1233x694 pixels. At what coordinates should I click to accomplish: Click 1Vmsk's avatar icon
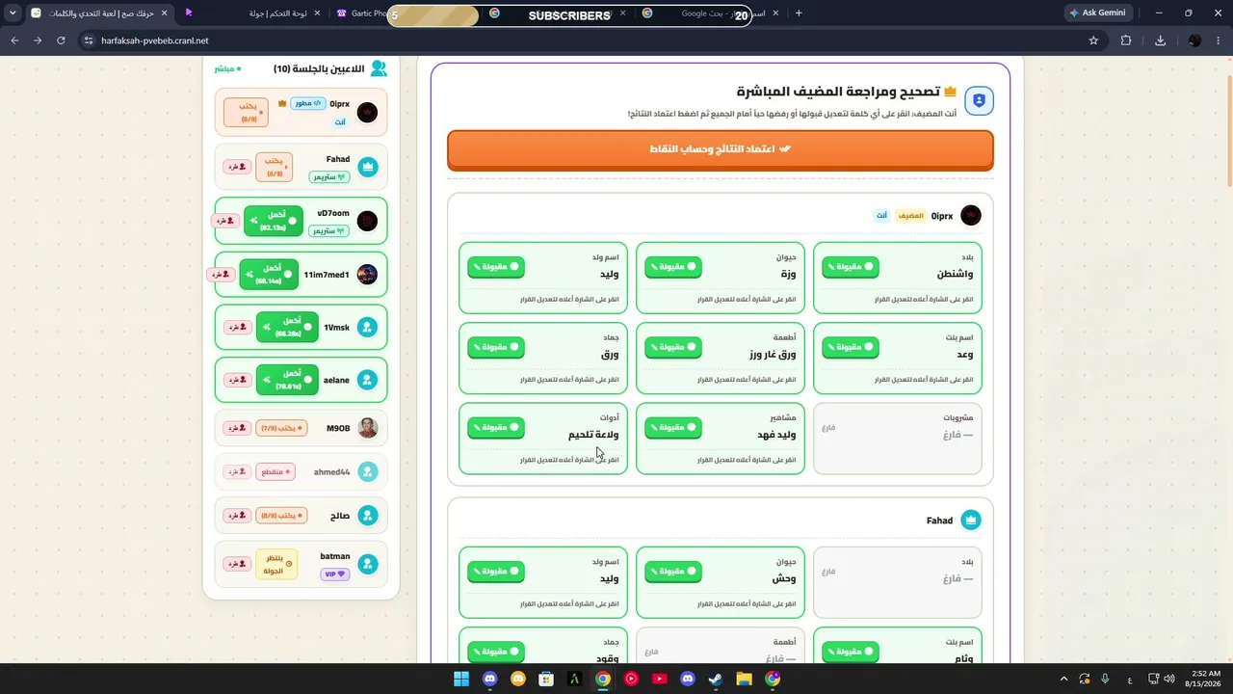click(367, 328)
